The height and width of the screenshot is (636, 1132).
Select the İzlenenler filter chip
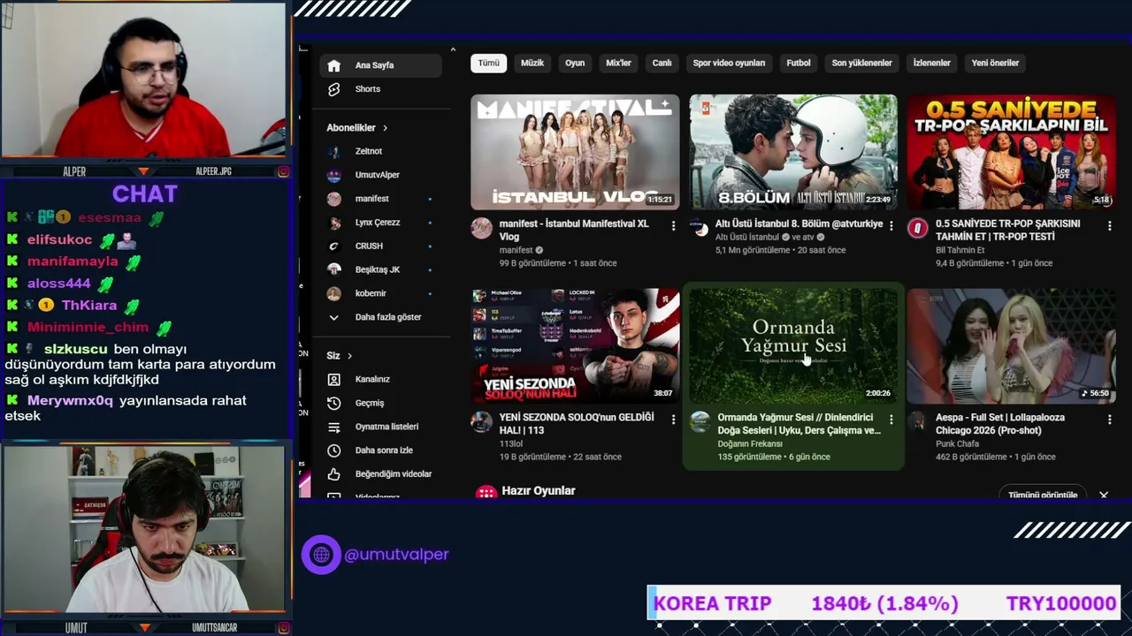pos(932,63)
